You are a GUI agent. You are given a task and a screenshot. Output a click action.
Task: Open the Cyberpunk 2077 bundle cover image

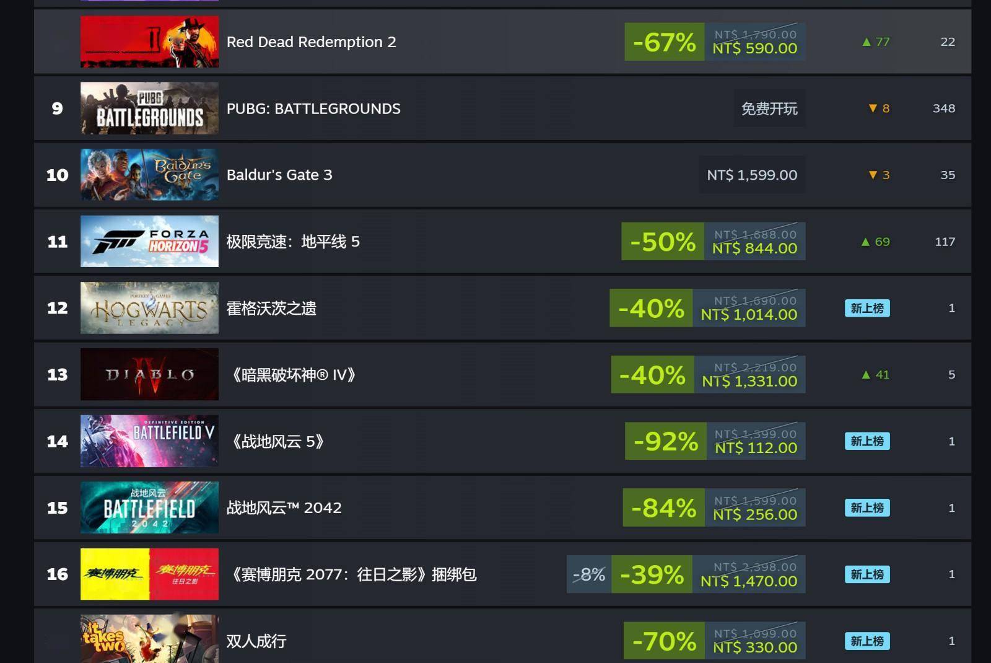[149, 574]
